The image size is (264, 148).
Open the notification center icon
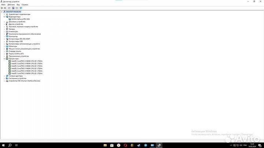coord(260,145)
